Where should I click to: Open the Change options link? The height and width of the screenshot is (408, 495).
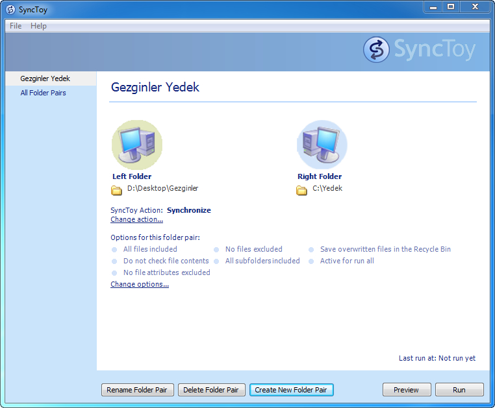[140, 285]
